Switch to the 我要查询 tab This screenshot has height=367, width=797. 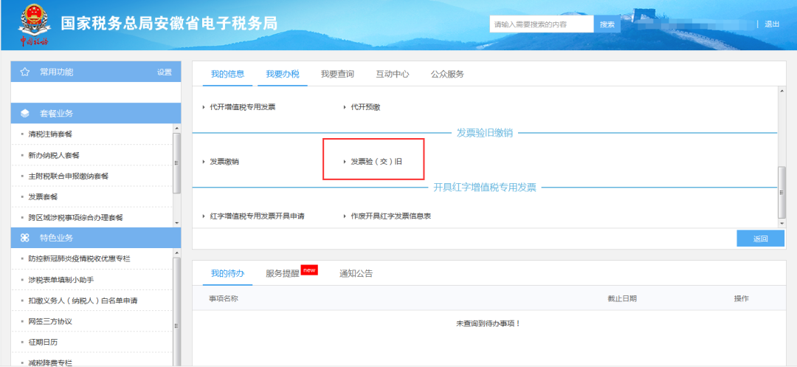337,75
